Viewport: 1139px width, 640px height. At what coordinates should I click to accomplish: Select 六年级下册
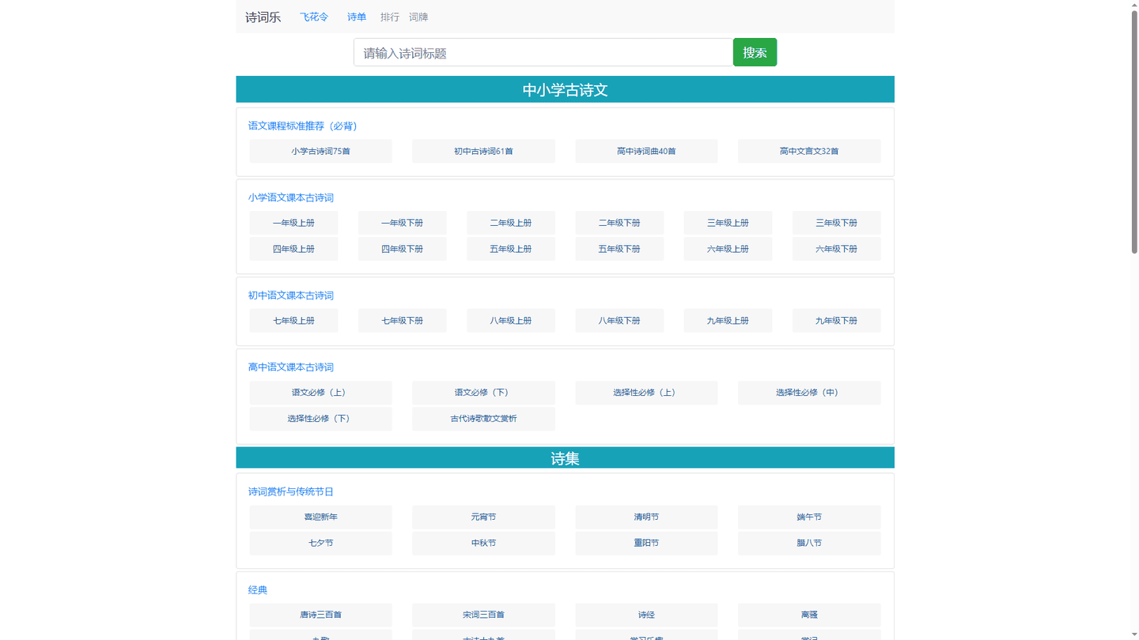[x=836, y=249]
